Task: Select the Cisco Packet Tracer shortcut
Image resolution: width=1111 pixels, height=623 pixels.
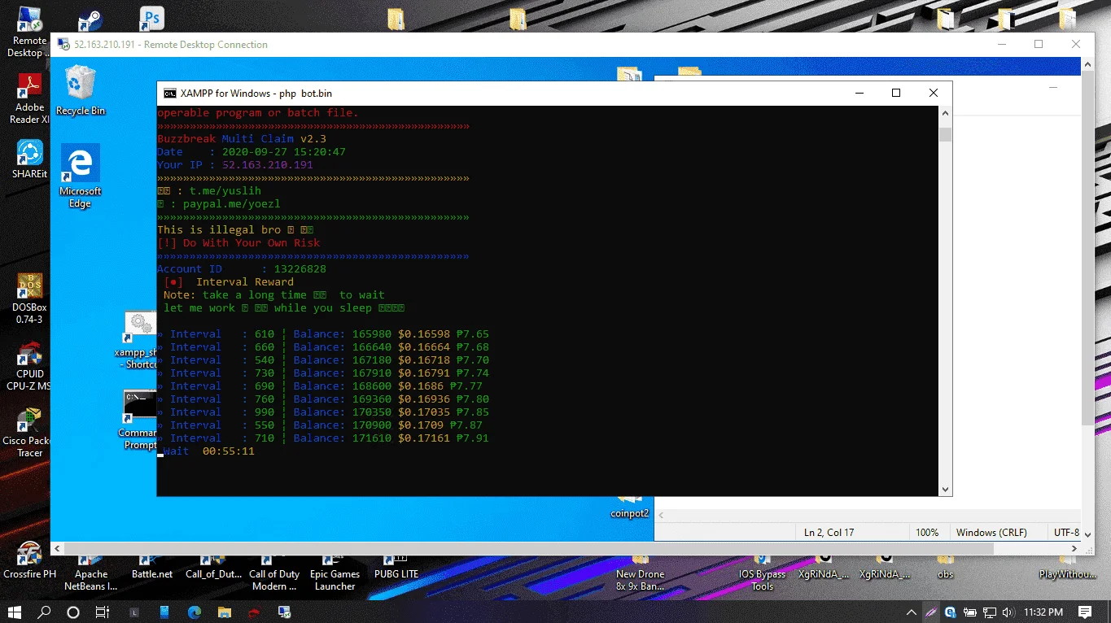Action: pos(30,433)
